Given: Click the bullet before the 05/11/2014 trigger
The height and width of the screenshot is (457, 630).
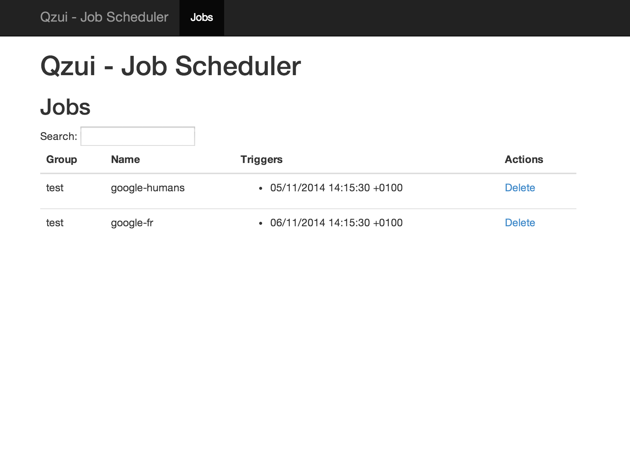Looking at the screenshot, I should pos(261,188).
